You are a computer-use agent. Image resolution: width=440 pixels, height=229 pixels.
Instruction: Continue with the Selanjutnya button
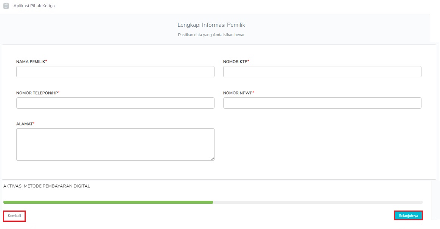(408, 215)
